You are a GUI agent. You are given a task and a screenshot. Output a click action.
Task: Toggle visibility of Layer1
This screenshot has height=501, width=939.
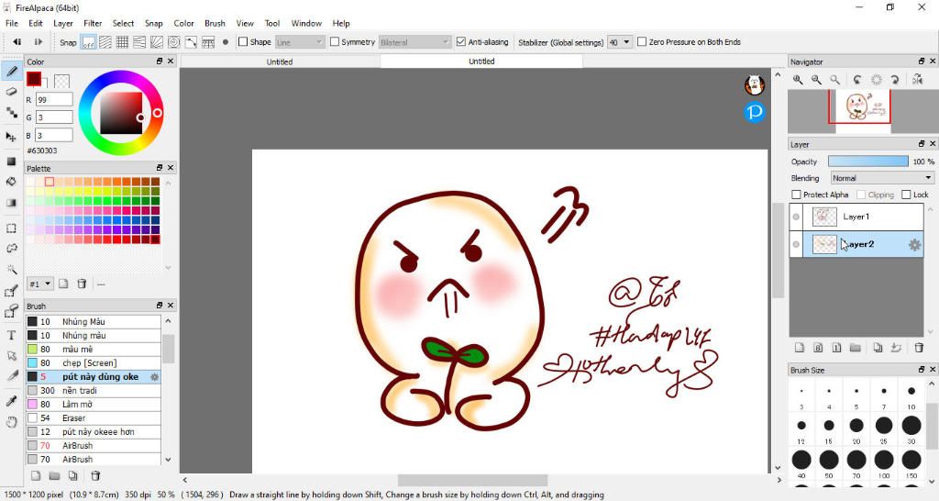click(x=796, y=217)
